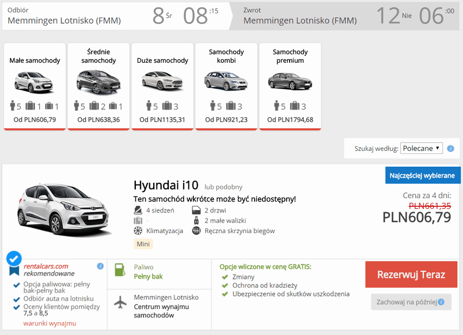Click the fuel pump Paliwo icon
The width and height of the screenshot is (463, 335).
(x=120, y=270)
